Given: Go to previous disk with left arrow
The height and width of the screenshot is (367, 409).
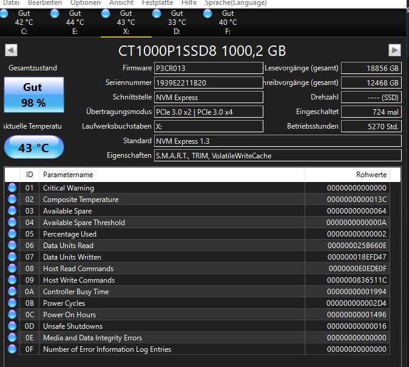Looking at the screenshot, I should pyautogui.click(x=11, y=50).
